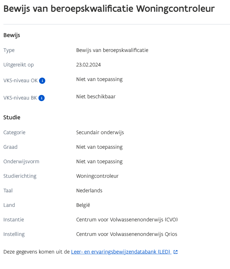This screenshot has width=230, height=269.
Task: Click the Niet beschikbaar value
Action: [x=96, y=96]
